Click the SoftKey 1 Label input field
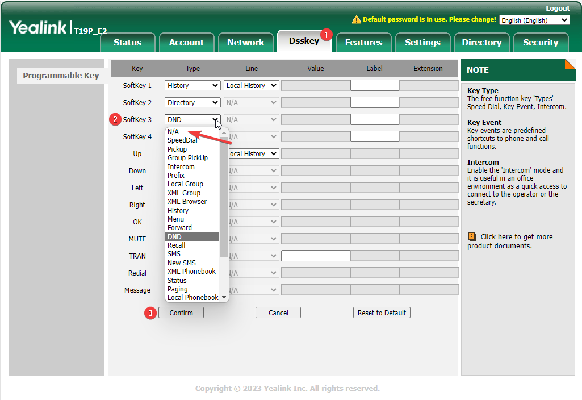Screen dimensions: 582x400 coord(374,86)
